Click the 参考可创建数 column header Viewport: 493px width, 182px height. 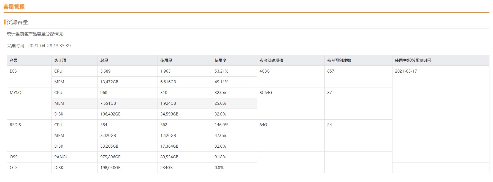(339, 60)
